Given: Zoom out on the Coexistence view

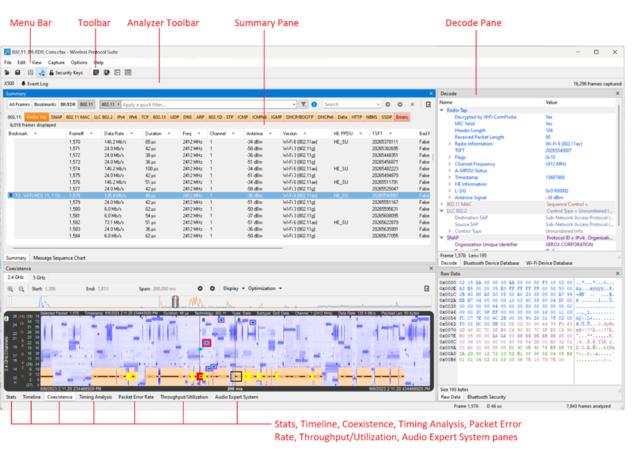Looking at the screenshot, I should [x=21, y=289].
